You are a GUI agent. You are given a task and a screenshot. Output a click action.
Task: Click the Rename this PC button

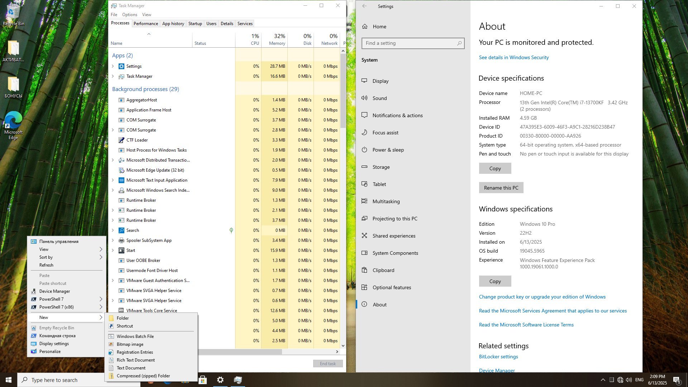(501, 188)
